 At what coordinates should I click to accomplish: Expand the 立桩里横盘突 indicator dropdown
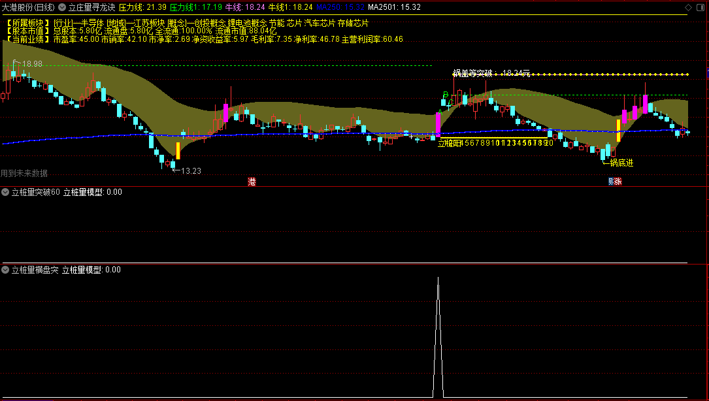[x=5, y=270]
